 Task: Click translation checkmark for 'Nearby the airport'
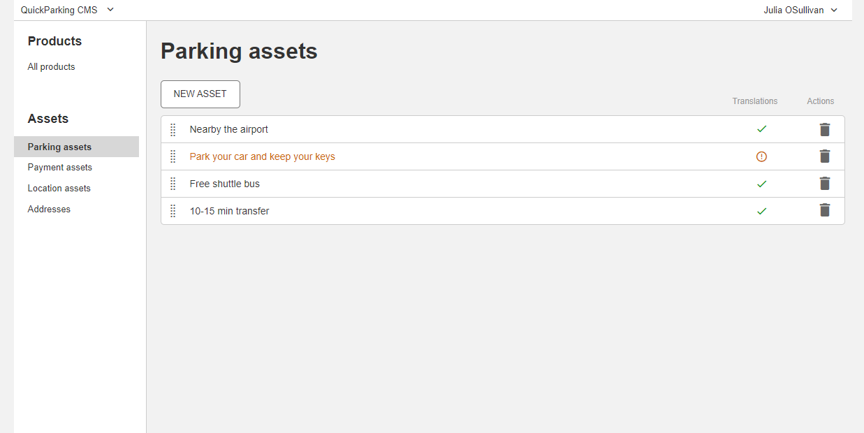761,129
